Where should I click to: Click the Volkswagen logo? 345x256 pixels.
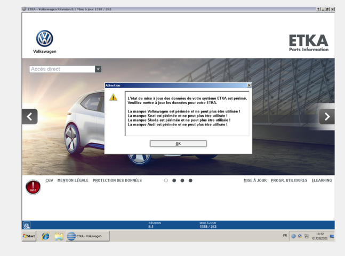coord(45,42)
